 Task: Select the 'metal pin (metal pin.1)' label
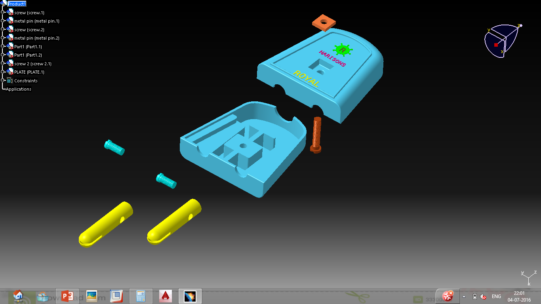point(37,21)
